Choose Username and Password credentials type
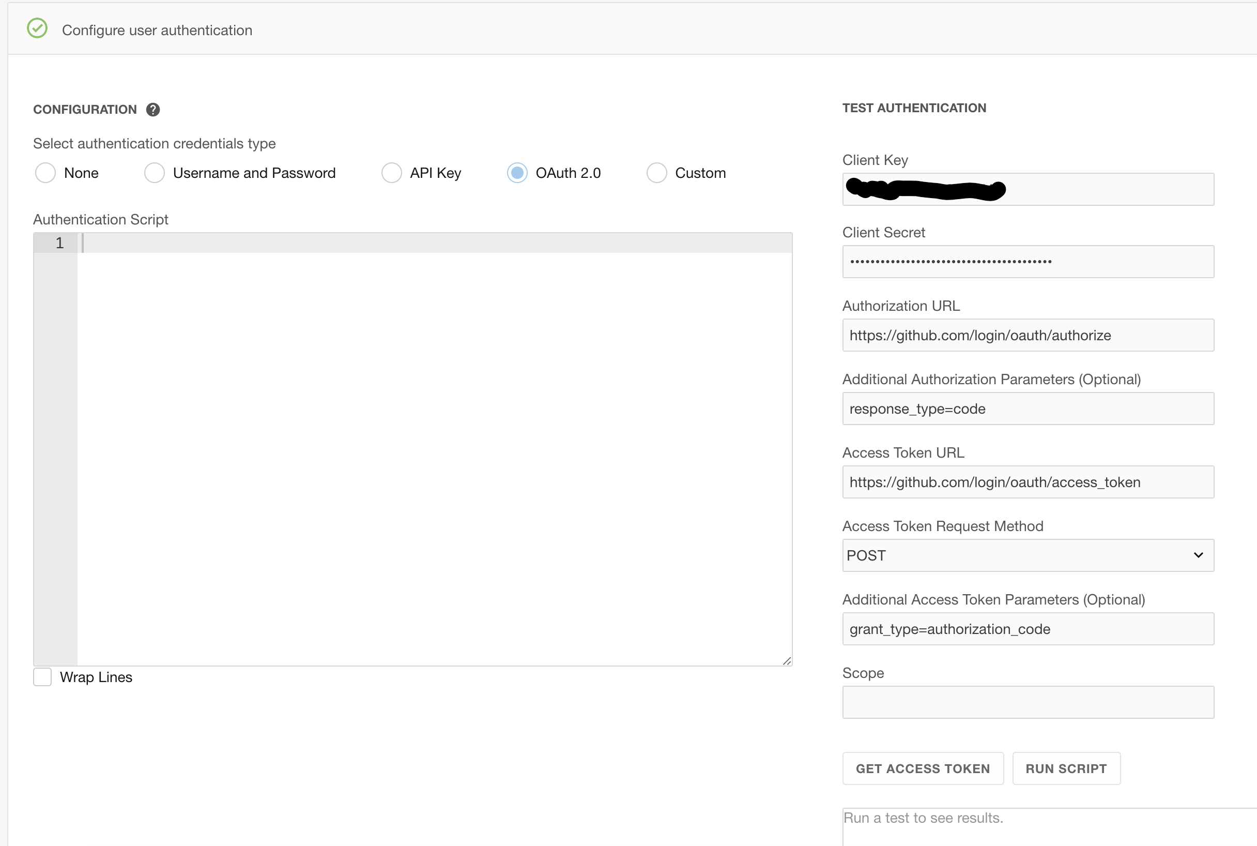The image size is (1257, 846). coord(154,173)
